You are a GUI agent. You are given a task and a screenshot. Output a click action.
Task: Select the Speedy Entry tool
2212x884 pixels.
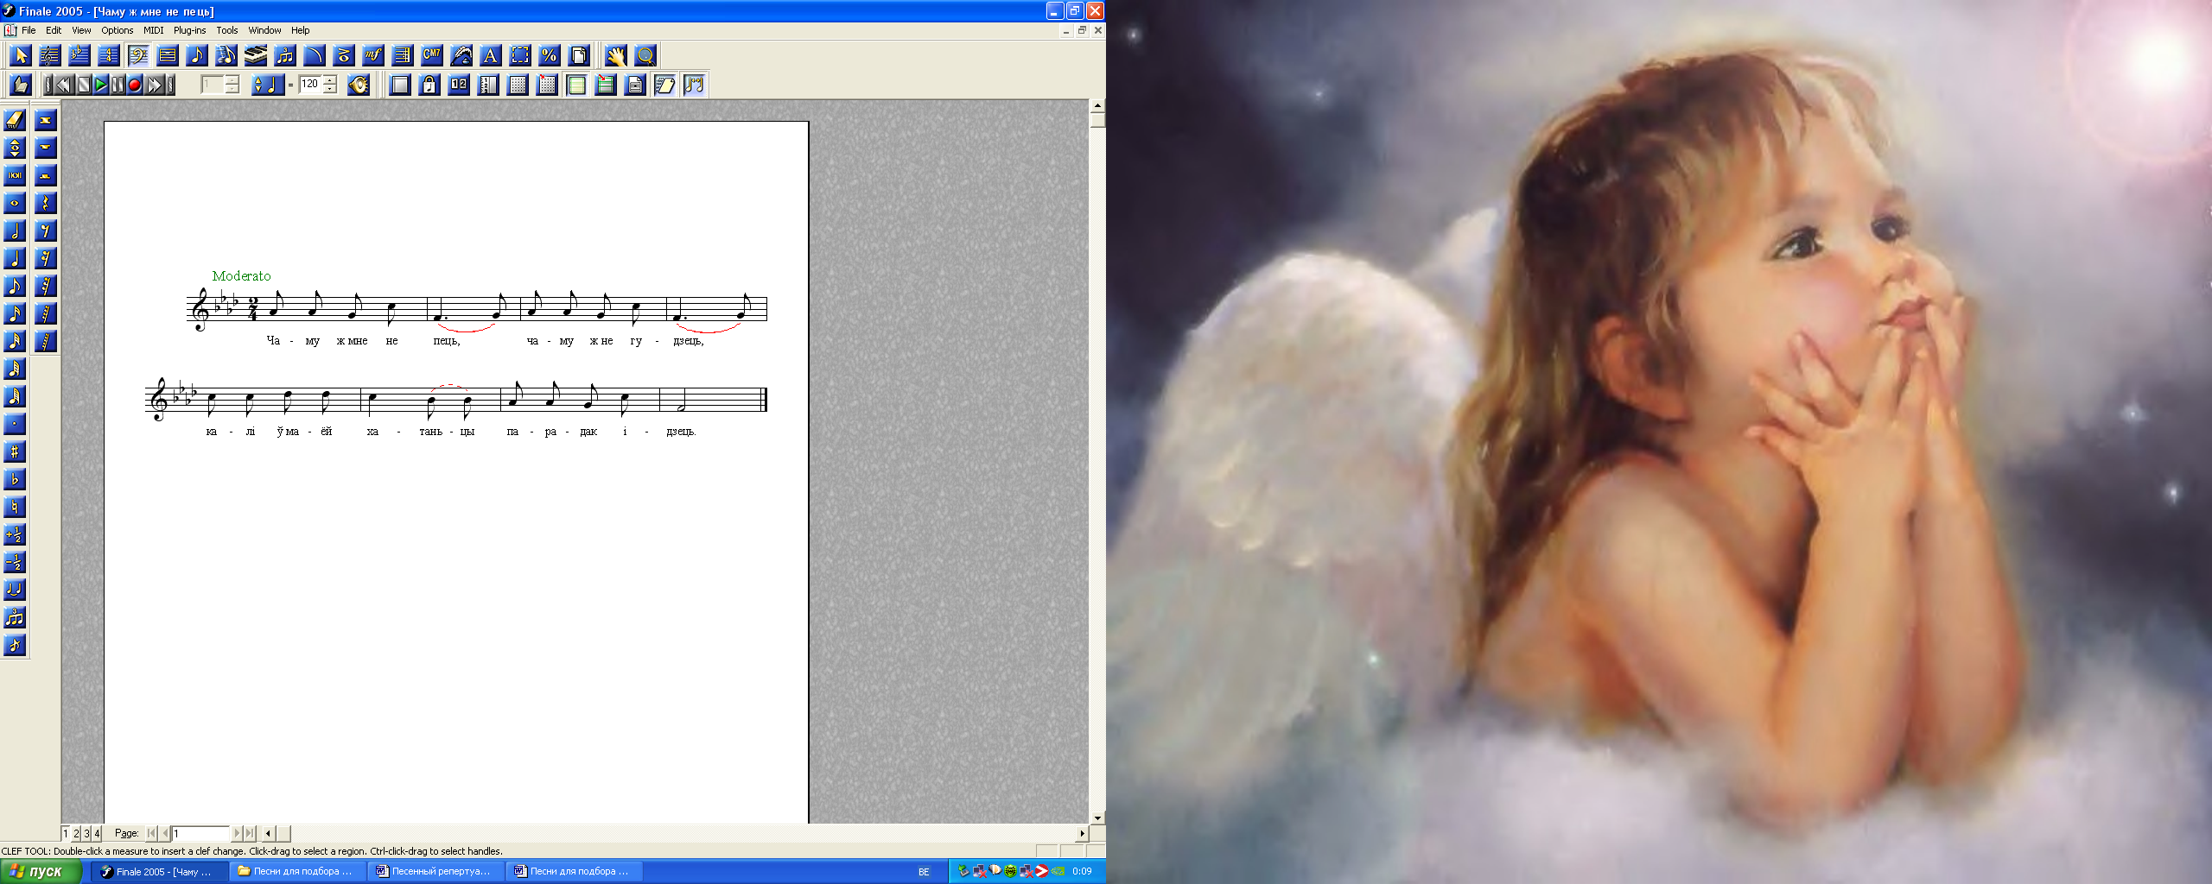click(x=226, y=56)
